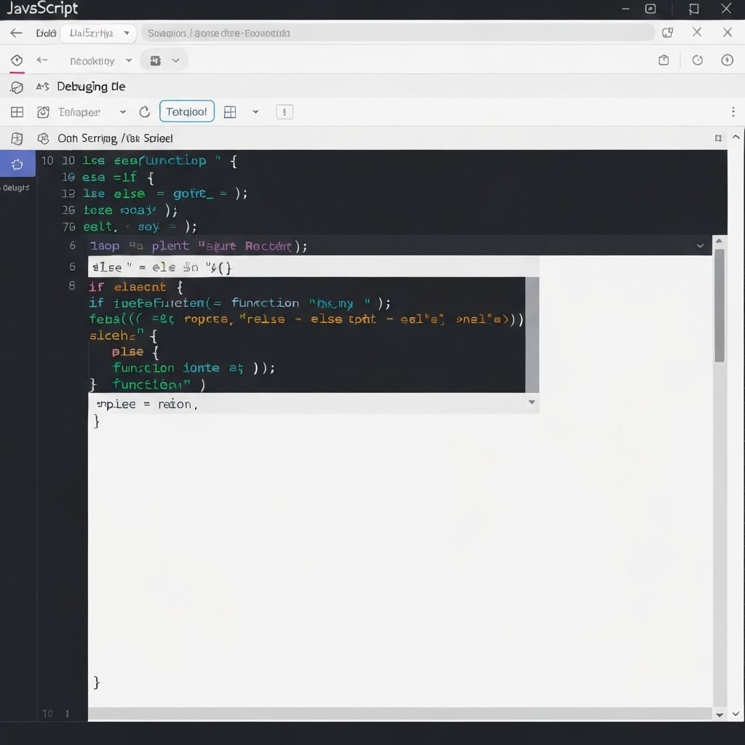
Task: Click the refresh icon beside Totqjoo!
Action: [x=144, y=112]
